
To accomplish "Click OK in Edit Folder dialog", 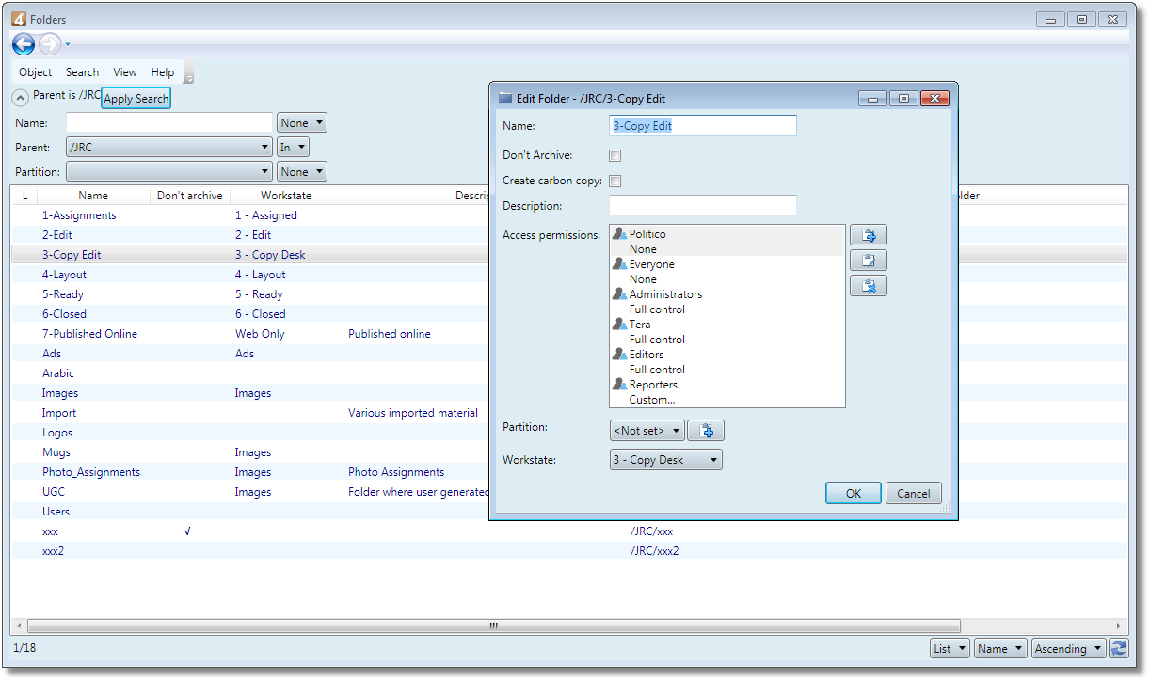I will click(854, 494).
